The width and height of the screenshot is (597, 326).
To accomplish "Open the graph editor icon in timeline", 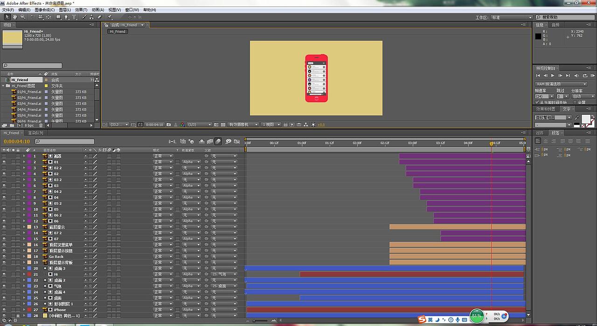I will [x=237, y=141].
